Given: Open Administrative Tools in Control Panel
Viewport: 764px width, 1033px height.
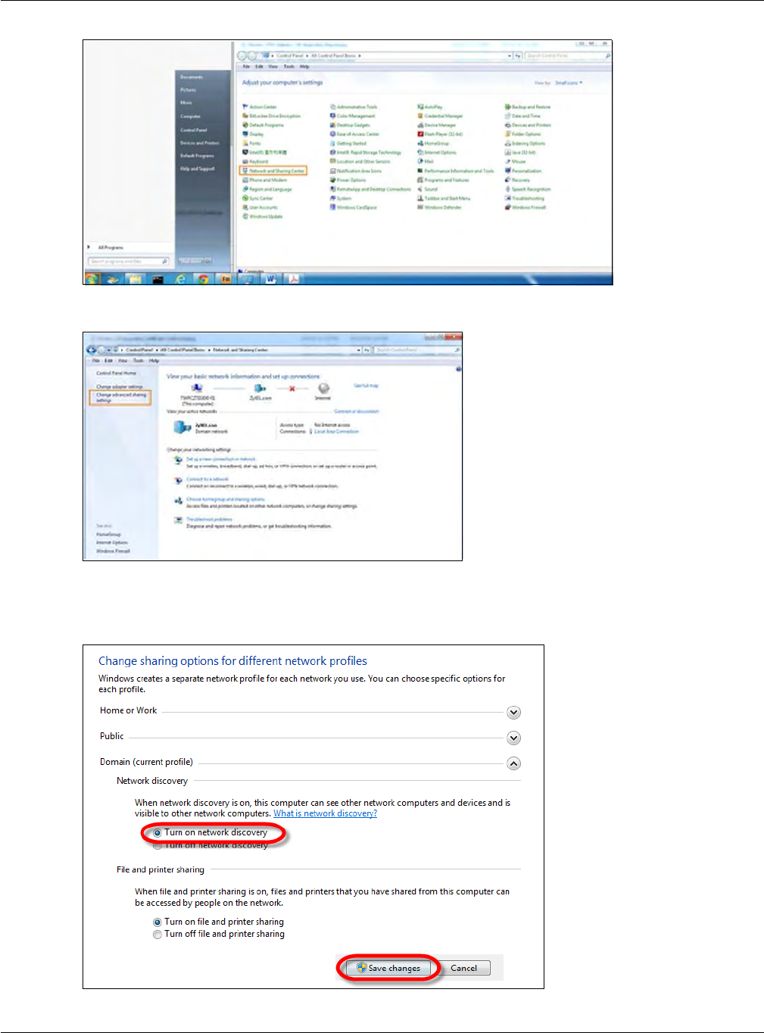Looking at the screenshot, I should tap(354, 107).
